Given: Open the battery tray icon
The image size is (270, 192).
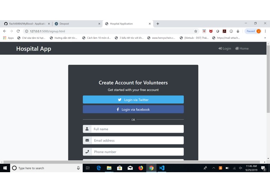Looking at the screenshot, I should [227, 168].
